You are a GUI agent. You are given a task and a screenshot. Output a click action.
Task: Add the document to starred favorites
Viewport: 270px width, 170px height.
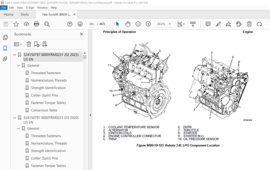pyautogui.click(x=16, y=24)
